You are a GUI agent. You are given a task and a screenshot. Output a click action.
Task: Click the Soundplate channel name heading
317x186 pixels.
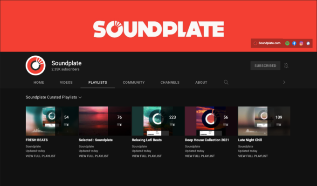click(x=66, y=63)
